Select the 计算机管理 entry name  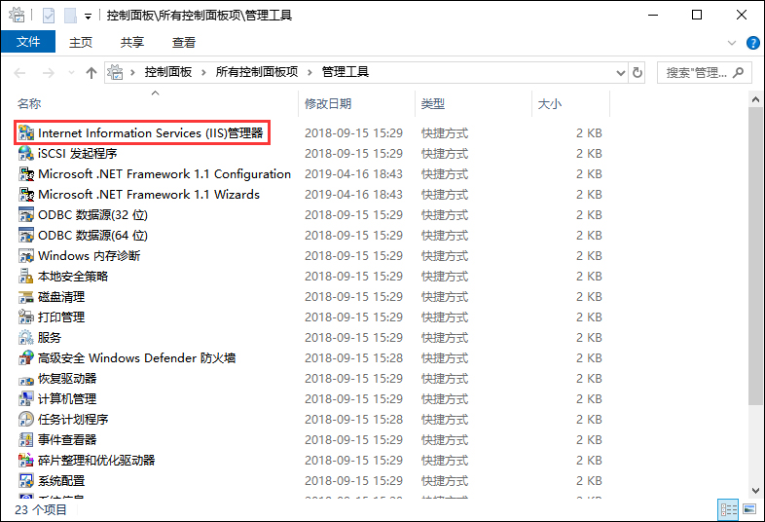click(x=67, y=399)
